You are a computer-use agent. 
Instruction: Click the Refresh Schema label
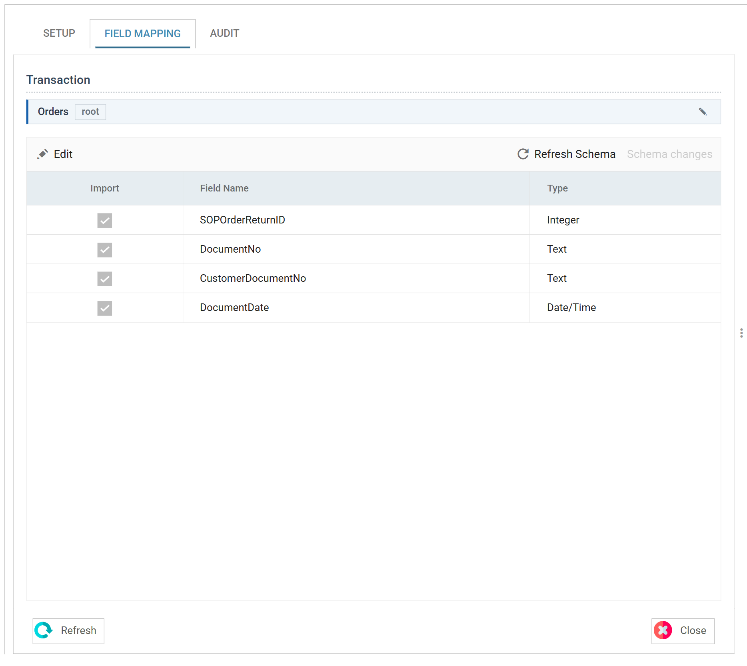(575, 154)
